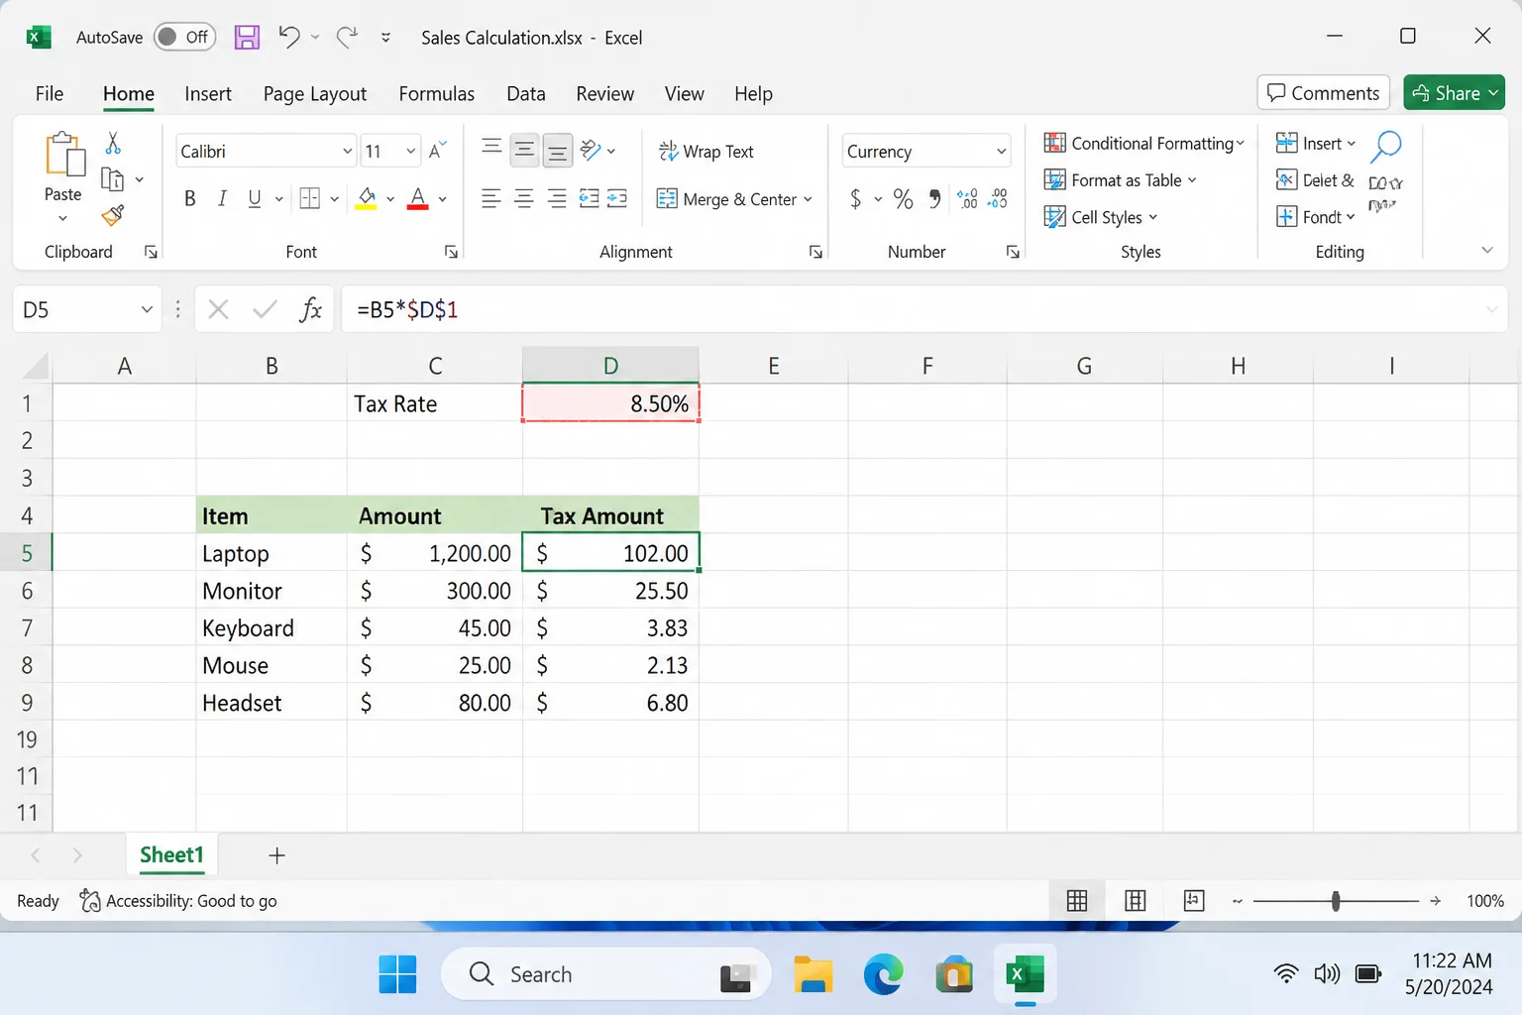The width and height of the screenshot is (1522, 1015).
Task: Open the Currency number format dropdown
Action: pyautogui.click(x=1002, y=152)
